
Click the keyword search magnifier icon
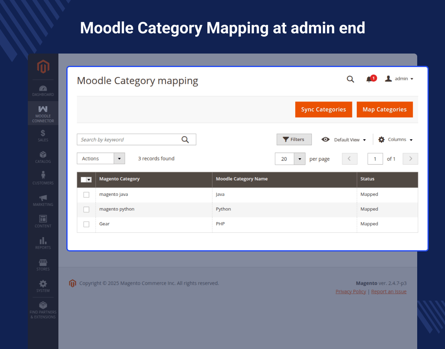point(185,139)
